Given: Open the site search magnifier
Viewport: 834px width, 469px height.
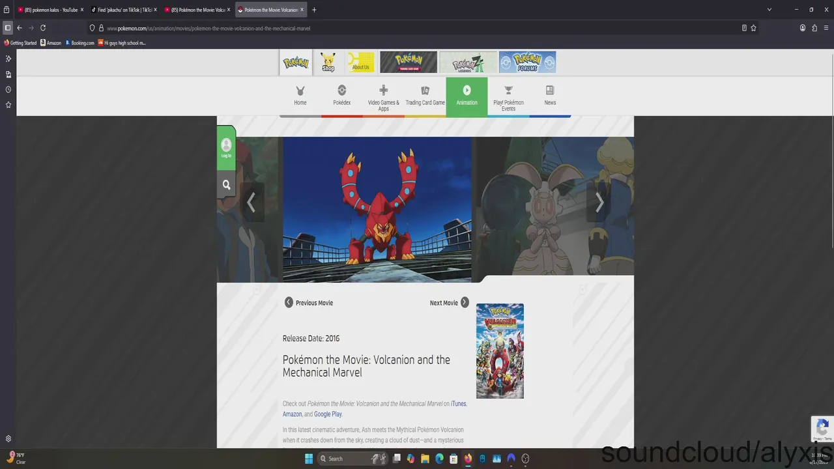Looking at the screenshot, I should 226,185.
